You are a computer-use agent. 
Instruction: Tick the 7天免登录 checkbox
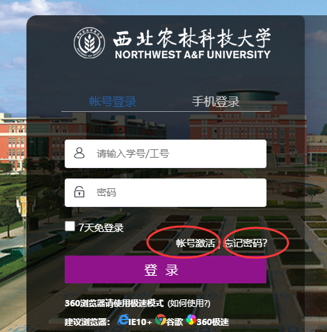point(70,226)
